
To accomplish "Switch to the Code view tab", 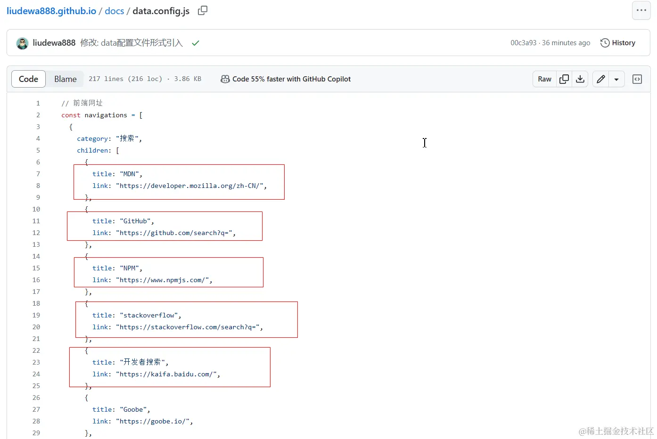I will coord(28,79).
